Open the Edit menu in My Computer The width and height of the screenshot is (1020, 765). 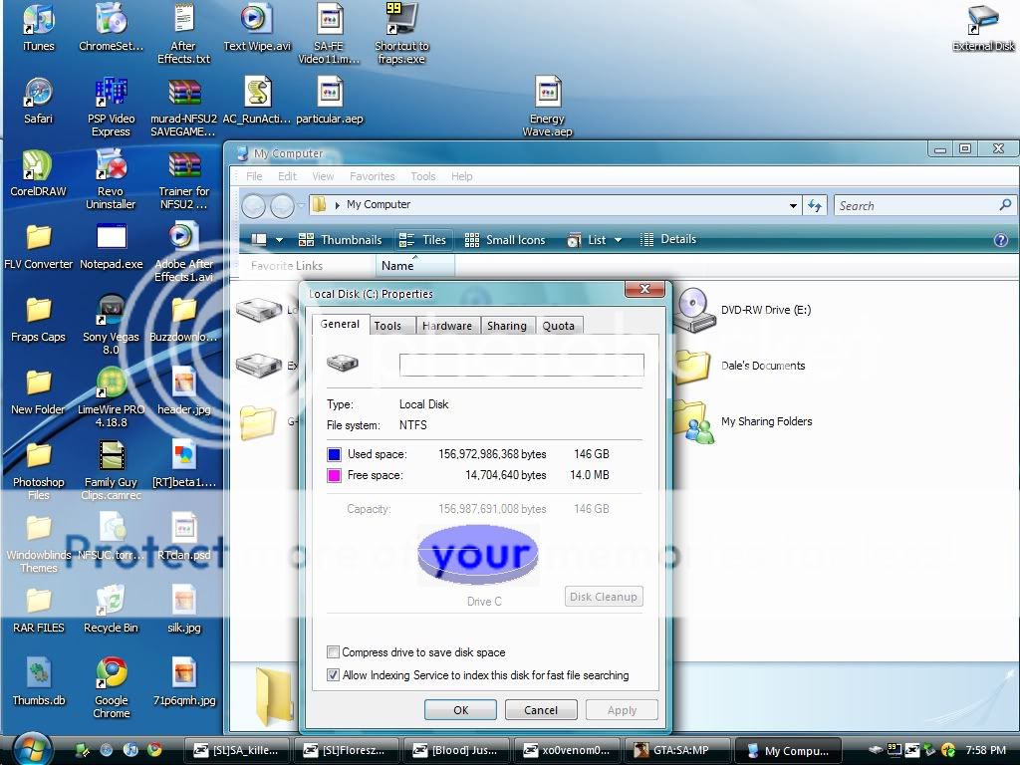pyautogui.click(x=287, y=176)
